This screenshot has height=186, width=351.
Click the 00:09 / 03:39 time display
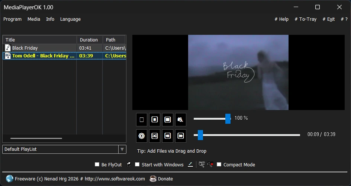click(321, 134)
